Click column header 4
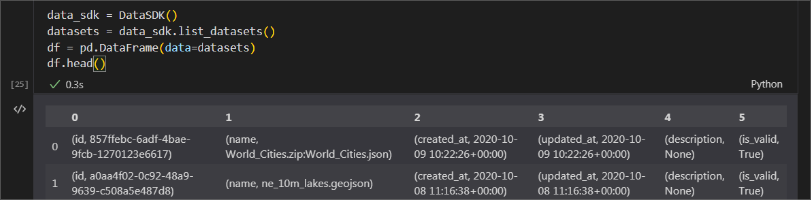 668,117
